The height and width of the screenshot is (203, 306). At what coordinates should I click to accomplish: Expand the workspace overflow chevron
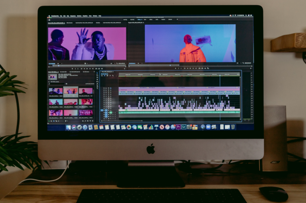(x=177, y=19)
